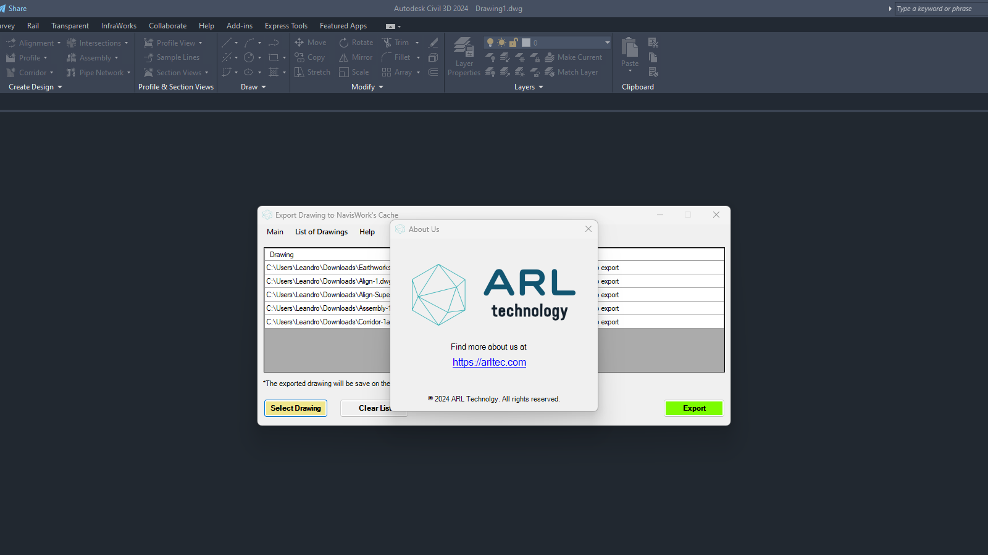
Task: Click the Share button in title bar
Action: 14,9
